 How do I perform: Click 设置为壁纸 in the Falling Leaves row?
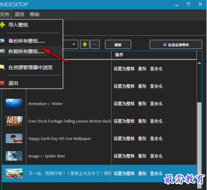point(124,121)
